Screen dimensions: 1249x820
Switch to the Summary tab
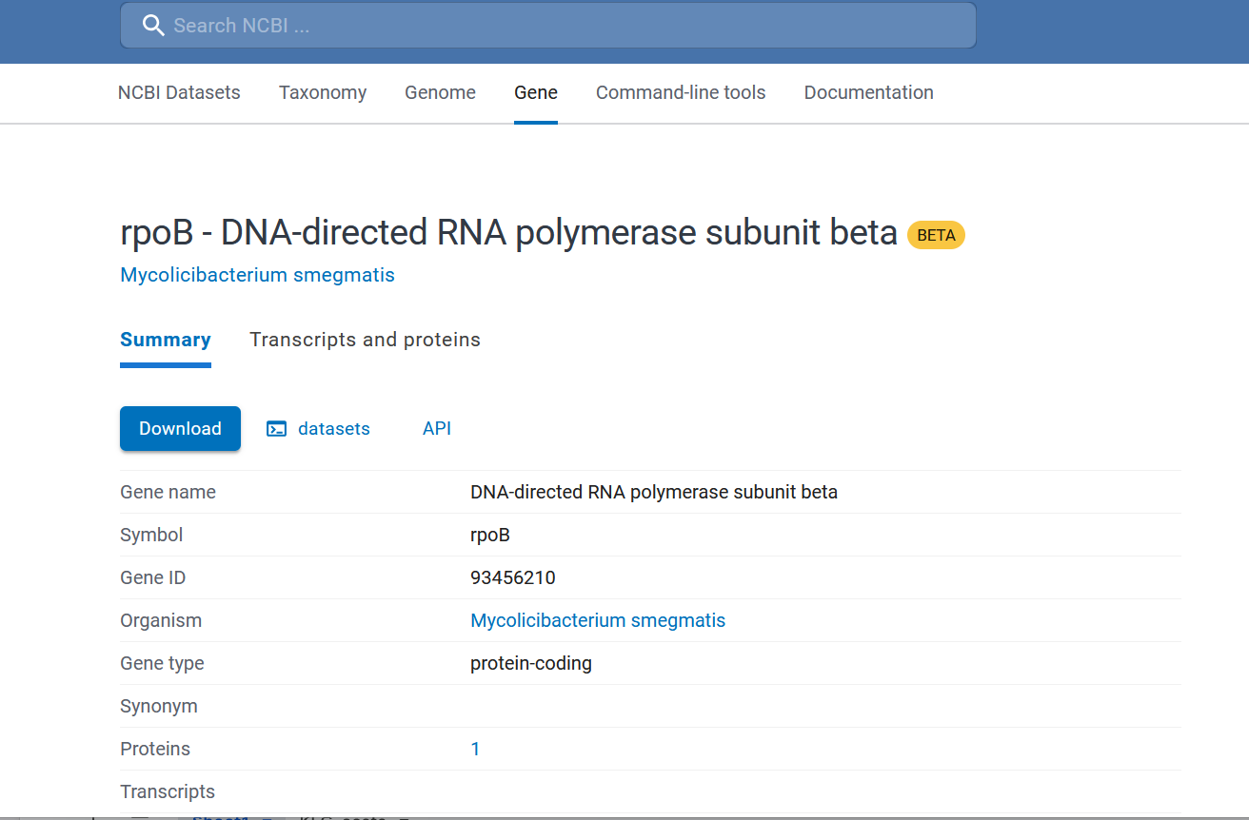166,340
